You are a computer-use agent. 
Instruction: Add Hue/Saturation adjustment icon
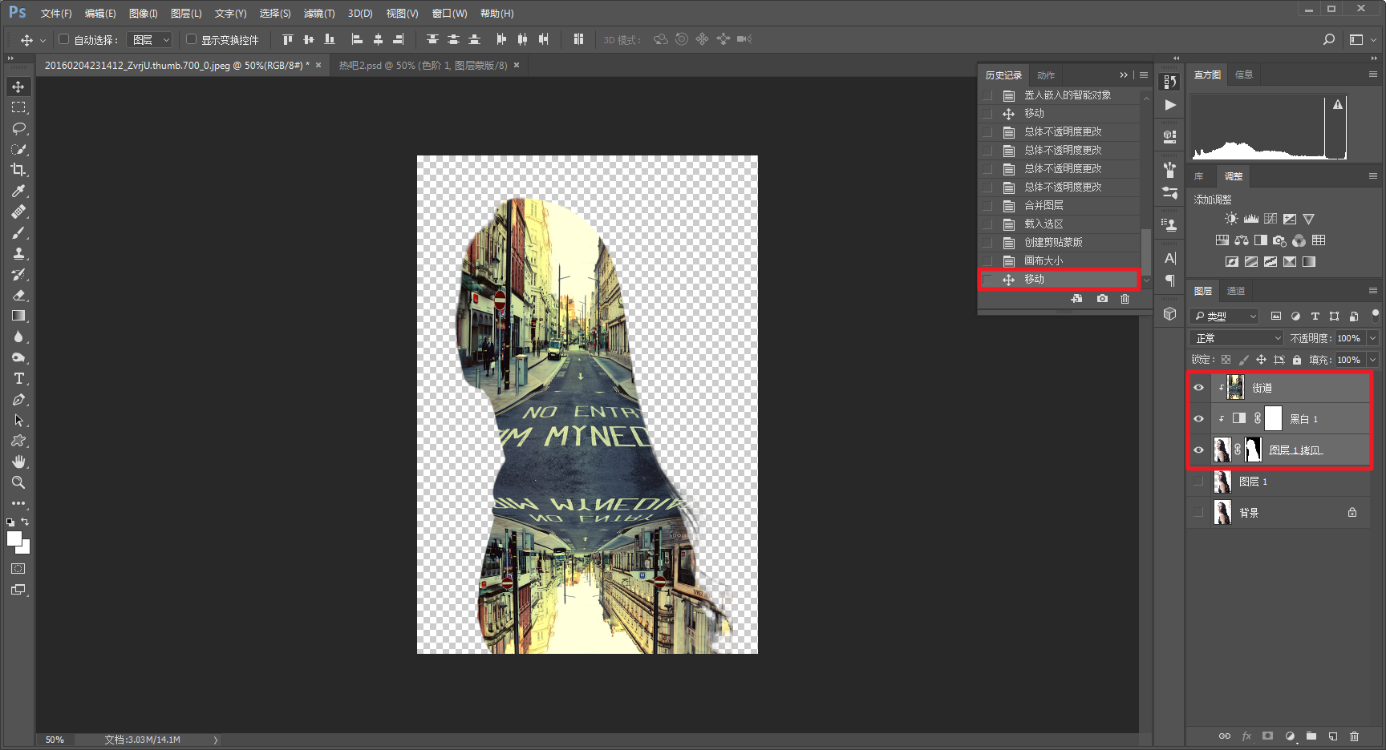pyautogui.click(x=1222, y=240)
